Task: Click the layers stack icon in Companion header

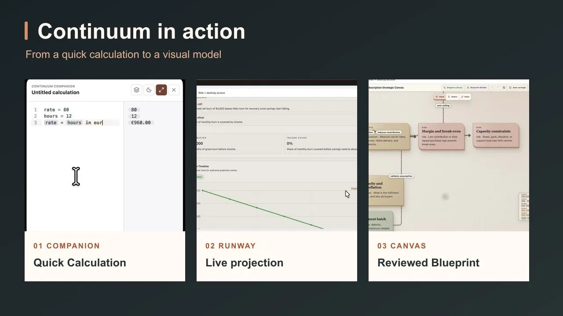Action: (x=136, y=90)
